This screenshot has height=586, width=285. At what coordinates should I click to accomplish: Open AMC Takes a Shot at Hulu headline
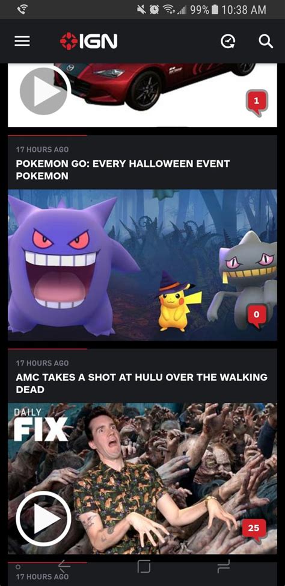pos(141,383)
